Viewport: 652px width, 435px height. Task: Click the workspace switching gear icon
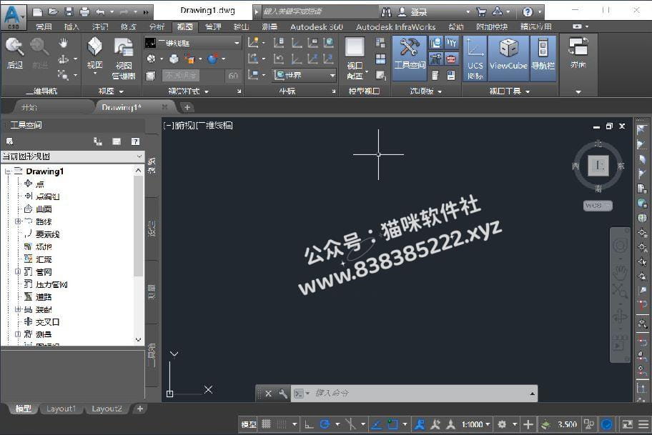502,424
